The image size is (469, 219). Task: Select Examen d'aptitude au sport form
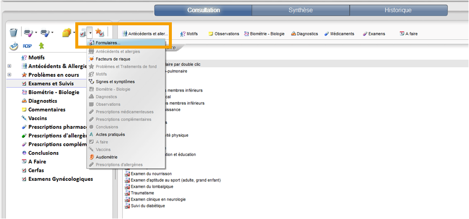coord(173,180)
